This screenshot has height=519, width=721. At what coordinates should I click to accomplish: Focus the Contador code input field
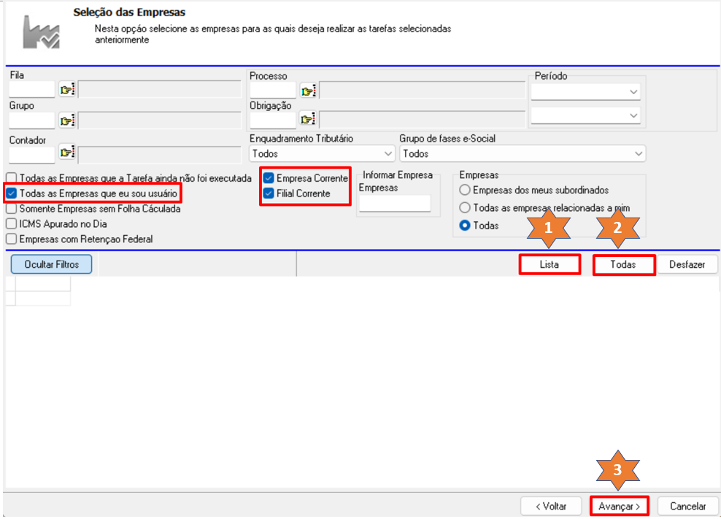(x=31, y=155)
